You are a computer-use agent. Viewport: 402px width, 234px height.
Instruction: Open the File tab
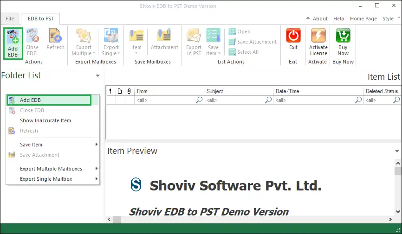pyautogui.click(x=10, y=19)
